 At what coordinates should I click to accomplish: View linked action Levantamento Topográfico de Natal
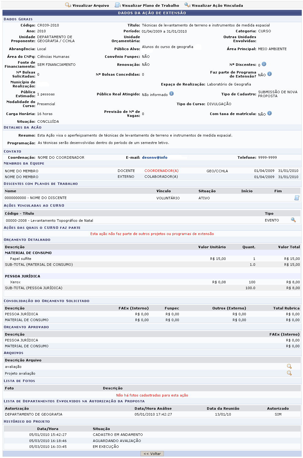[293, 220]
